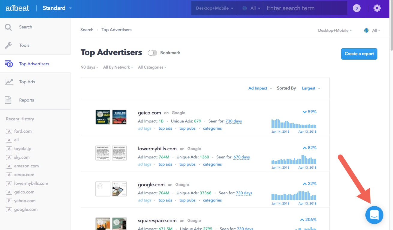393x230 pixels.
Task: Click the 82% change for lowermybills.com
Action: [309, 148]
